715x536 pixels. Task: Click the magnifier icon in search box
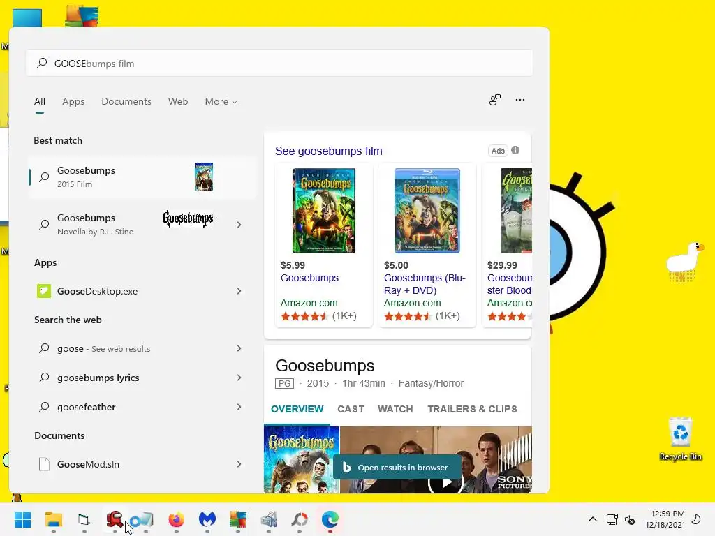42,63
